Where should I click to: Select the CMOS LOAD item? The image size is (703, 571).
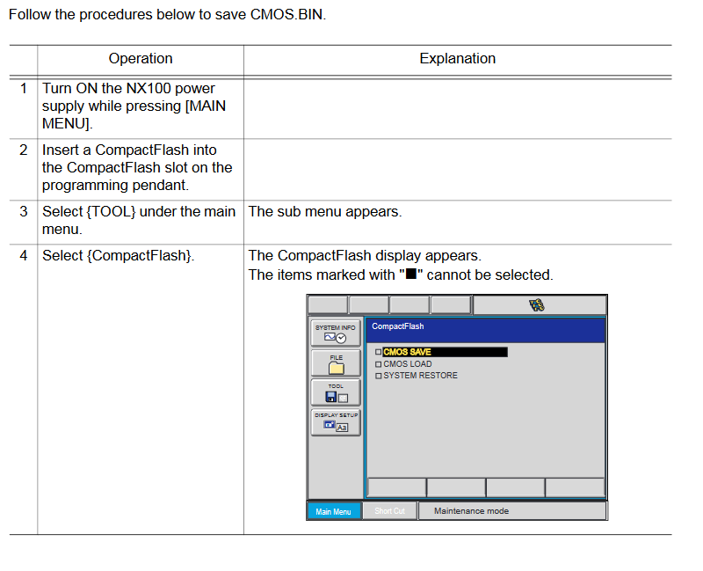pyautogui.click(x=407, y=364)
